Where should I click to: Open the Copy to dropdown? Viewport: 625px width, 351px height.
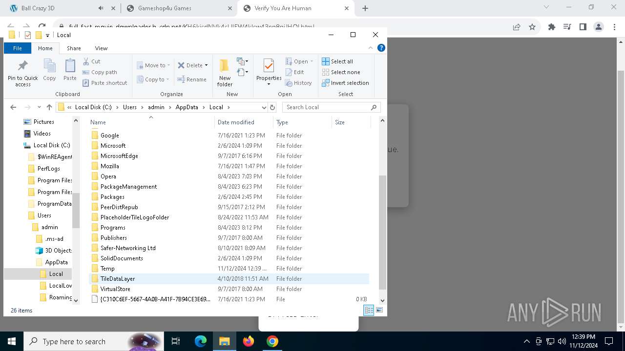pyautogui.click(x=153, y=79)
